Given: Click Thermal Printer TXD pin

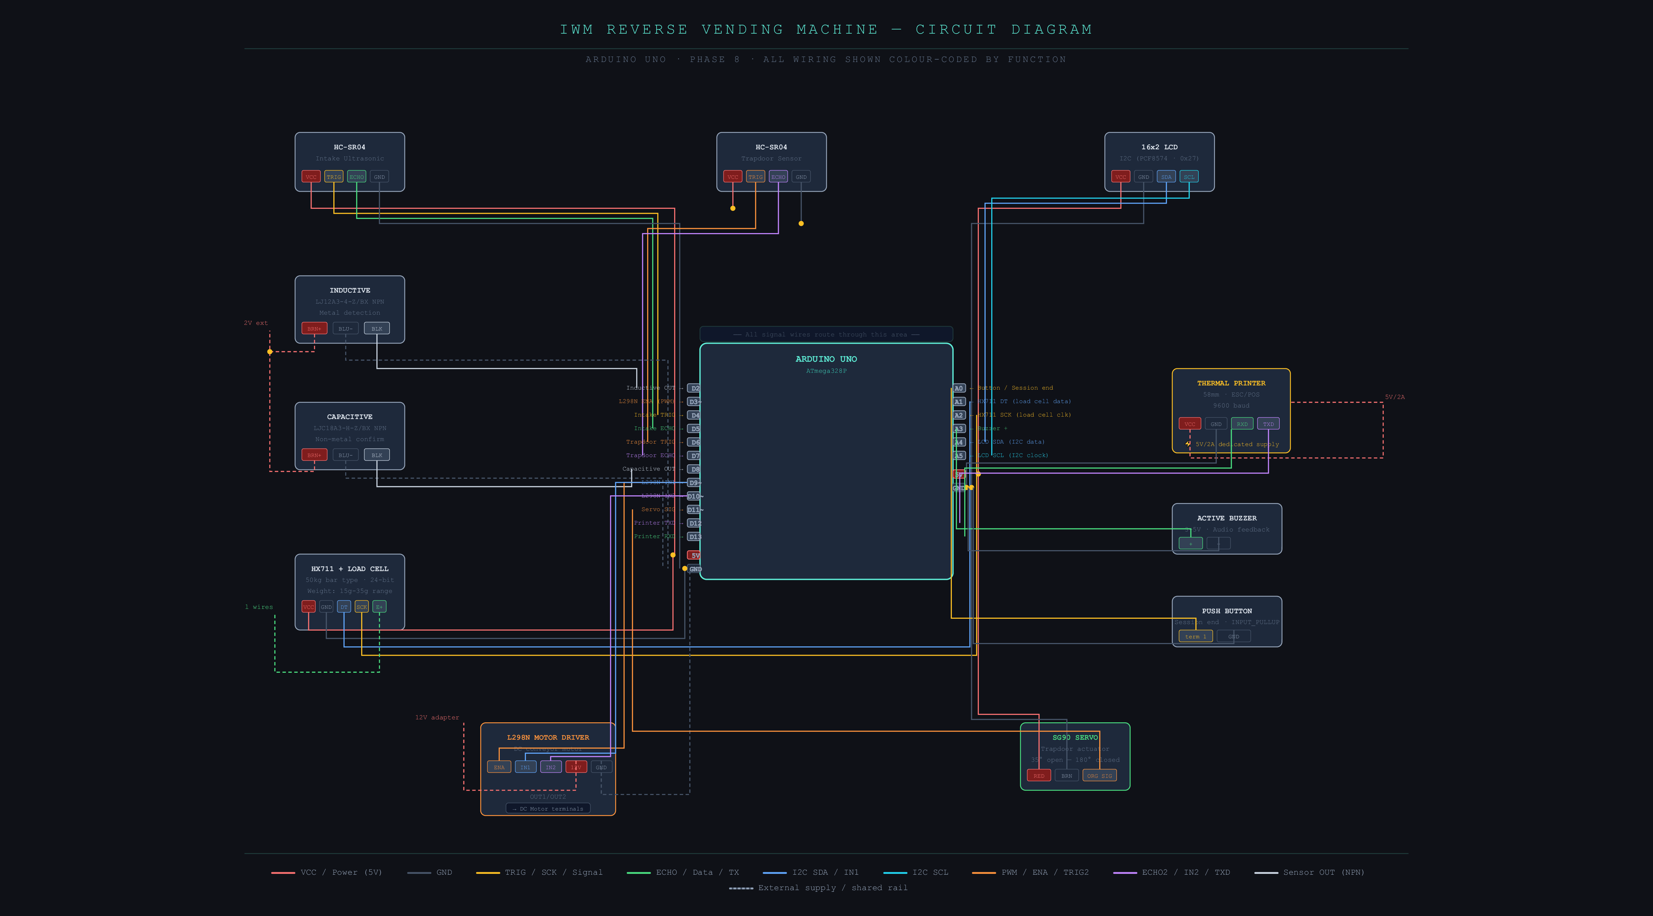Looking at the screenshot, I should coord(1269,423).
